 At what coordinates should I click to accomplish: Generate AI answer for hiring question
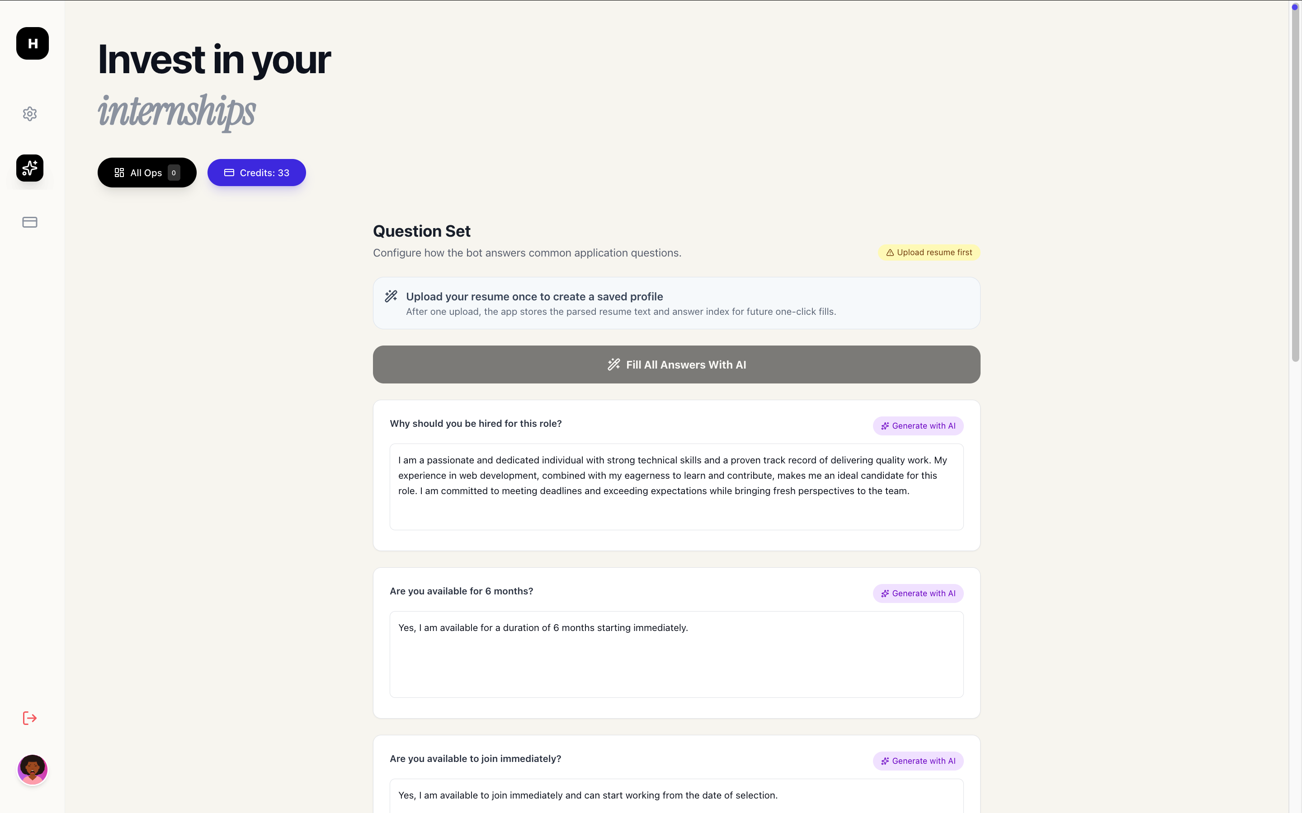click(918, 426)
